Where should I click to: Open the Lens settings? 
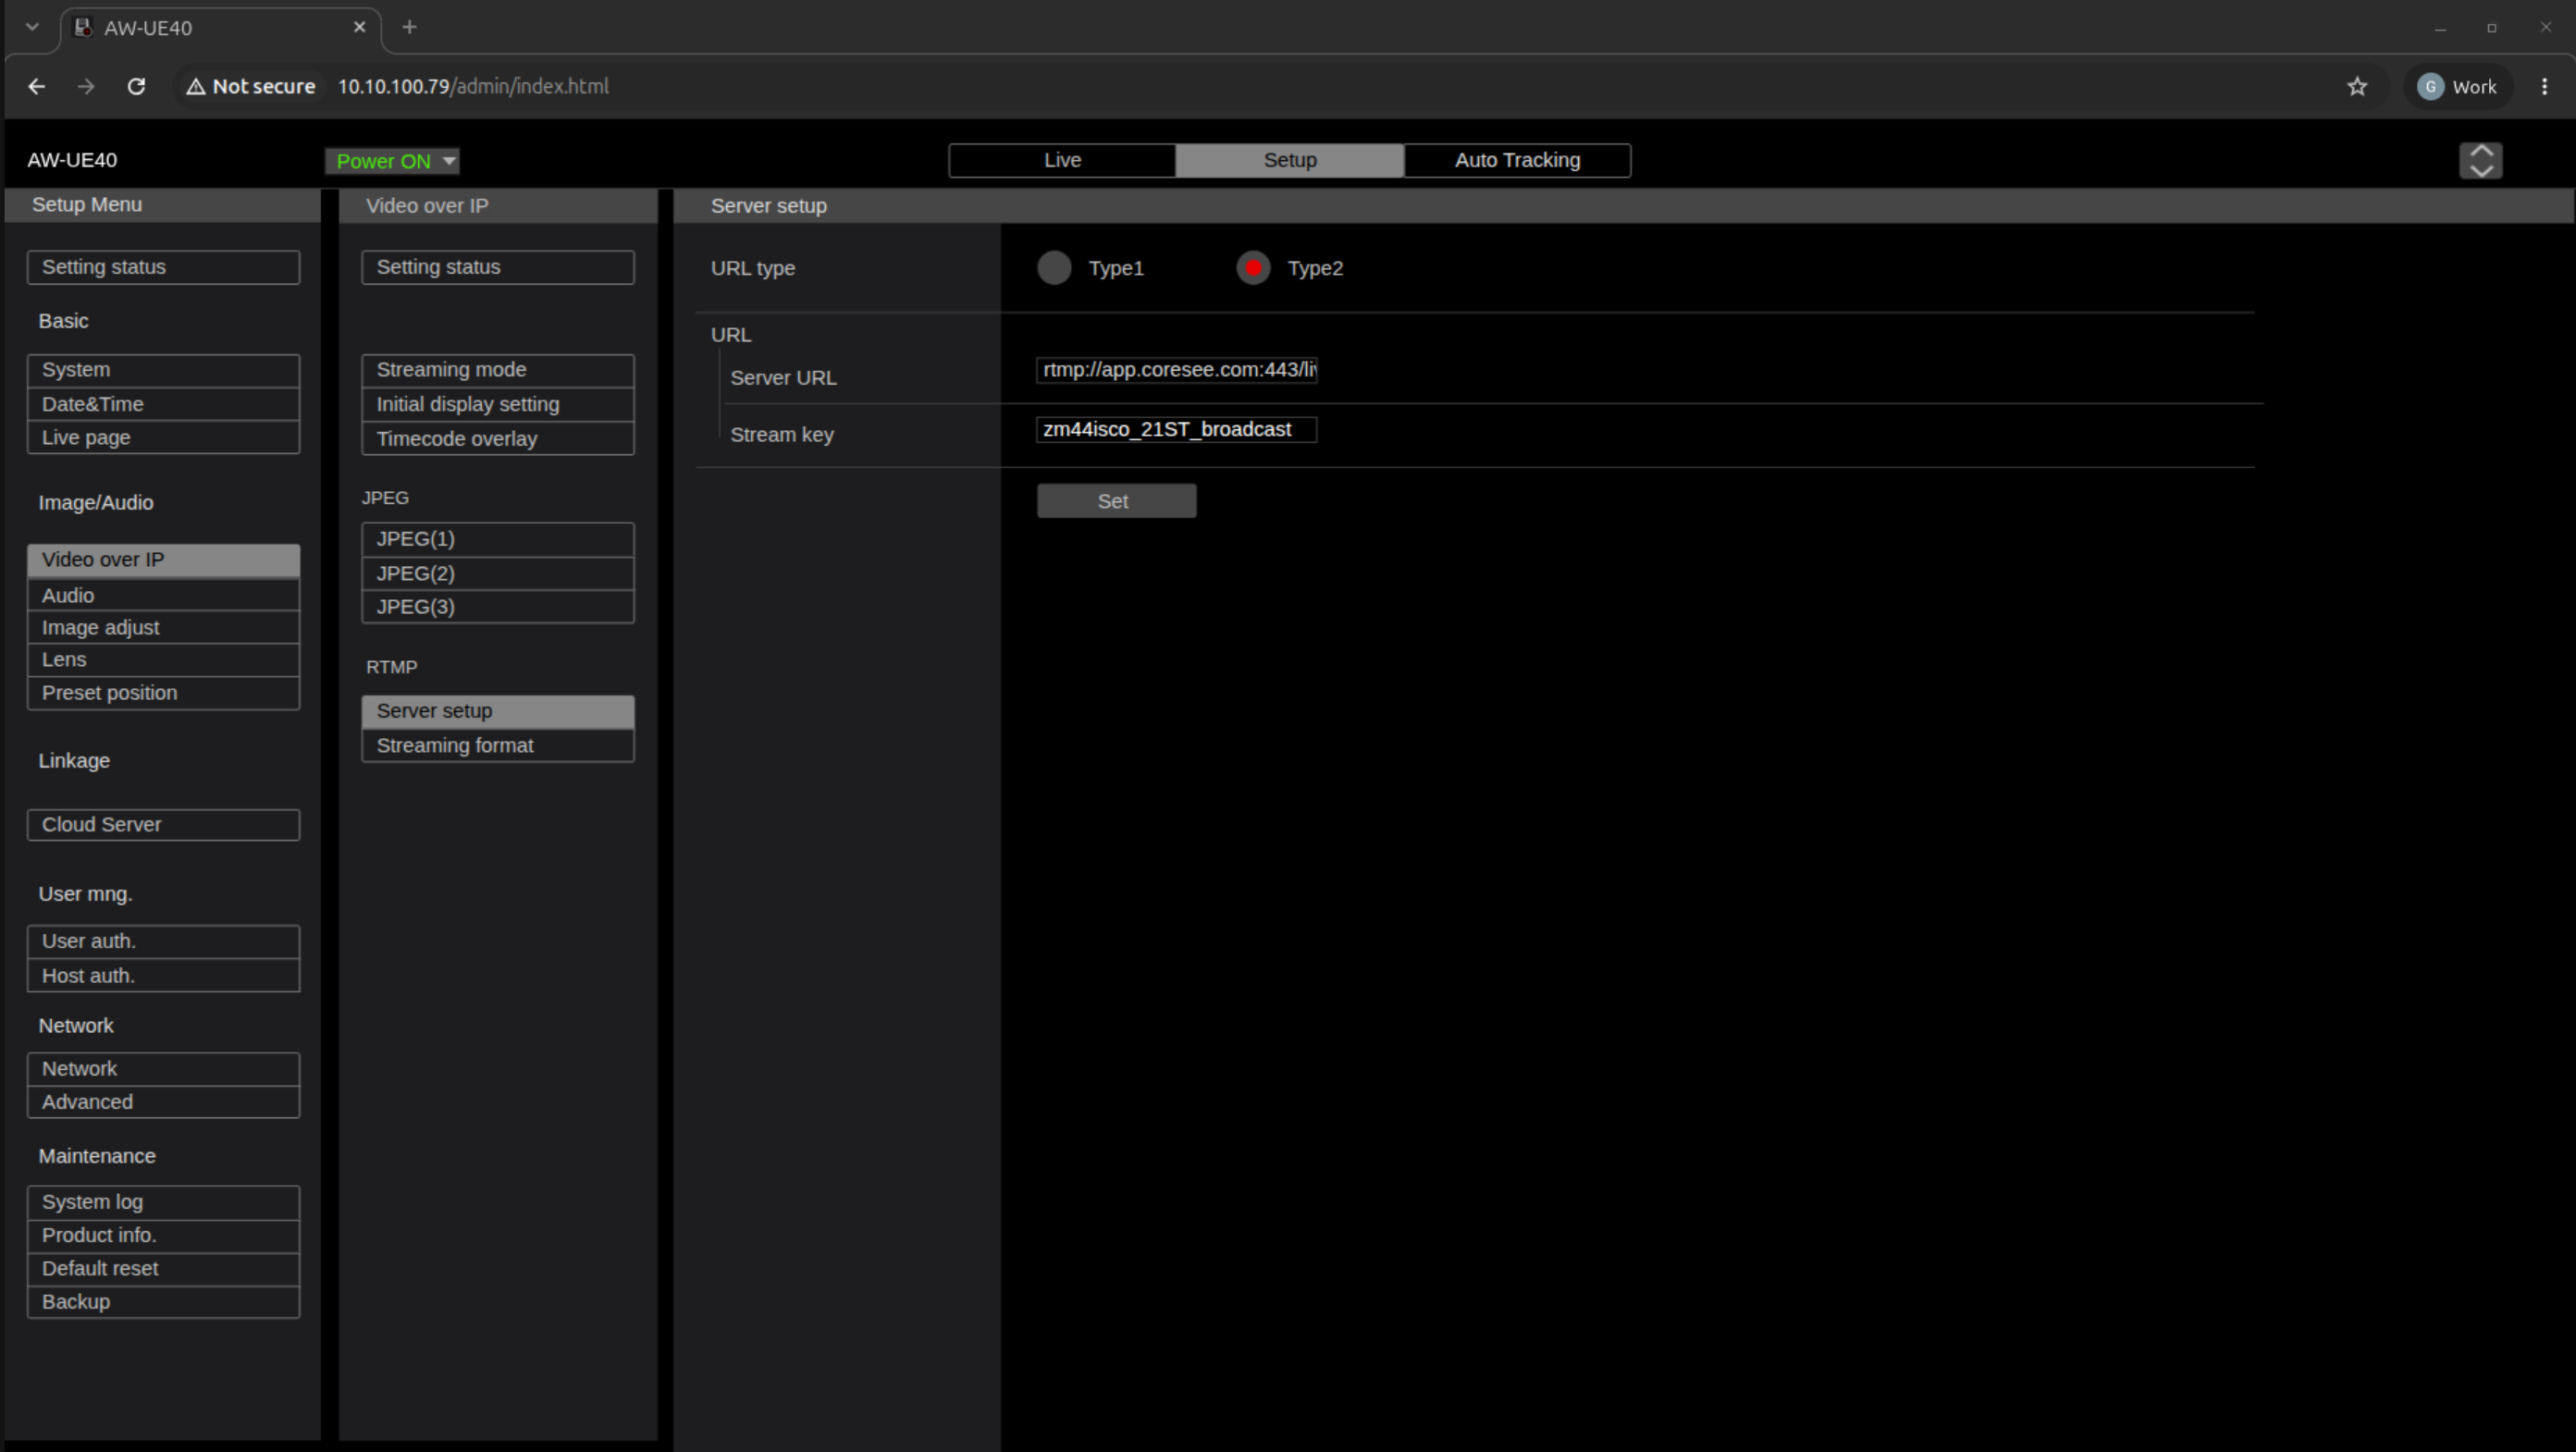pyautogui.click(x=163, y=660)
